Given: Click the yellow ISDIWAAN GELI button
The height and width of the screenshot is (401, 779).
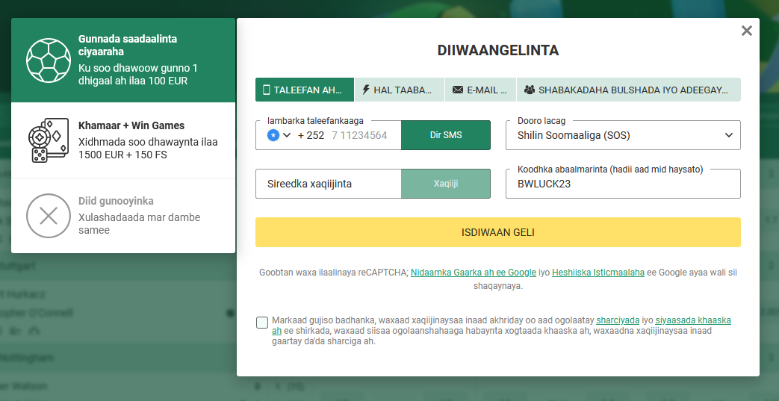Looking at the screenshot, I should (498, 232).
